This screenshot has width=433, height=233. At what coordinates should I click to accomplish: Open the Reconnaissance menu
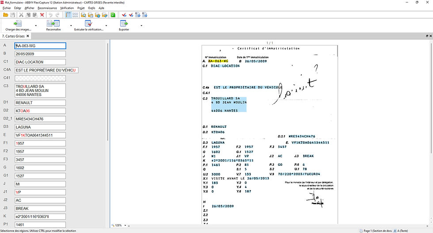(x=47, y=8)
